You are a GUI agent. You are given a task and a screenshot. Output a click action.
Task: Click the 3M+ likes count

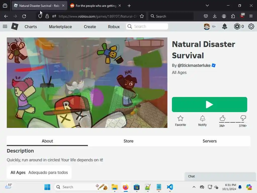point(222,126)
